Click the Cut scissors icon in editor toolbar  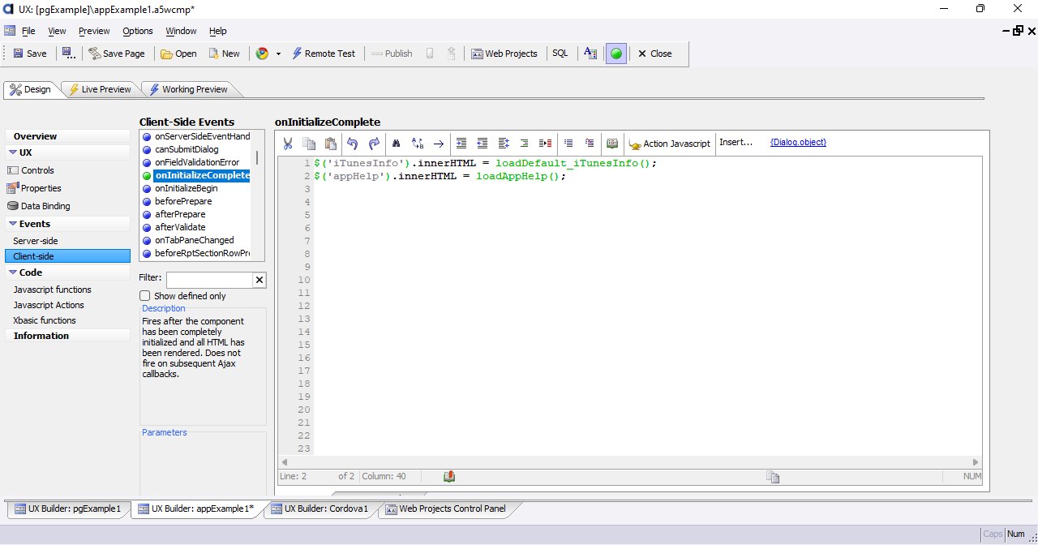tap(287, 144)
